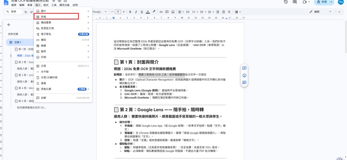Open the 格式 menu
The height and width of the screenshot is (160, 347).
click(x=46, y=5)
